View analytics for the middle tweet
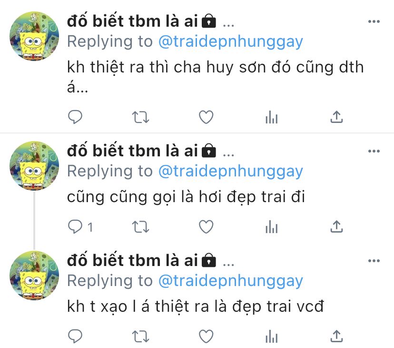Screen dimensions: 394x348 click(x=272, y=226)
